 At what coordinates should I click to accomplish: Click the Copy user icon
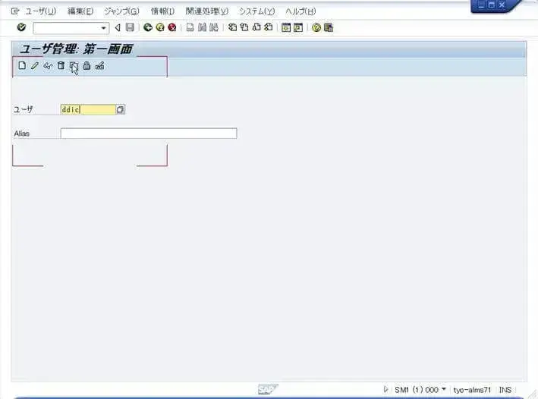tap(74, 65)
